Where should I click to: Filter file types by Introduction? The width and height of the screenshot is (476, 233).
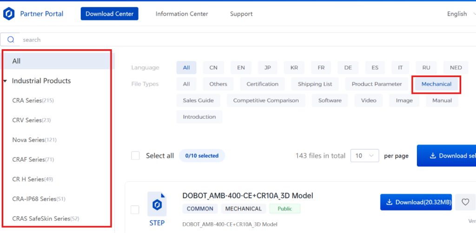pyautogui.click(x=199, y=117)
